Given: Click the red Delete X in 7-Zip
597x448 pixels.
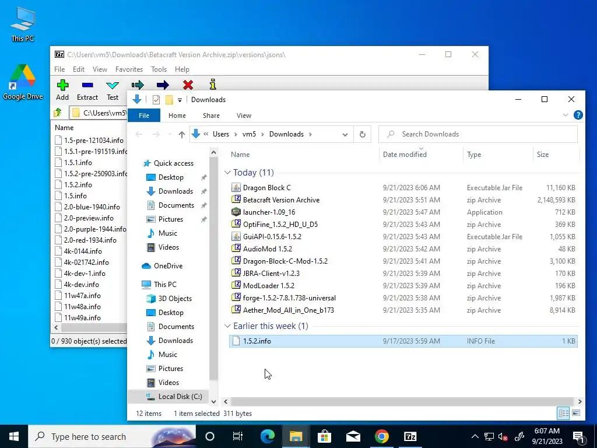Looking at the screenshot, I should pos(188,85).
